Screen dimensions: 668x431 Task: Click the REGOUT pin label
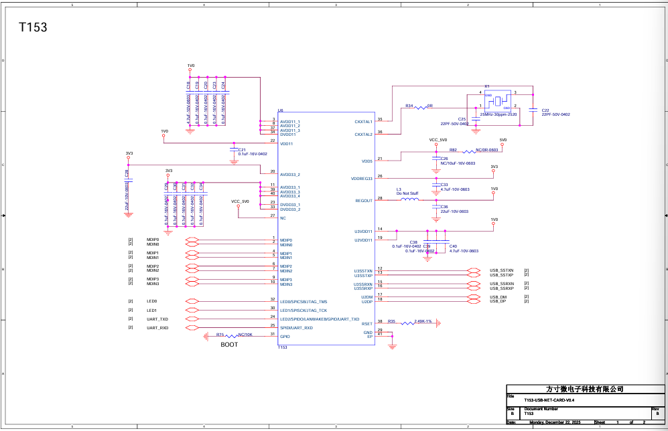(364, 201)
